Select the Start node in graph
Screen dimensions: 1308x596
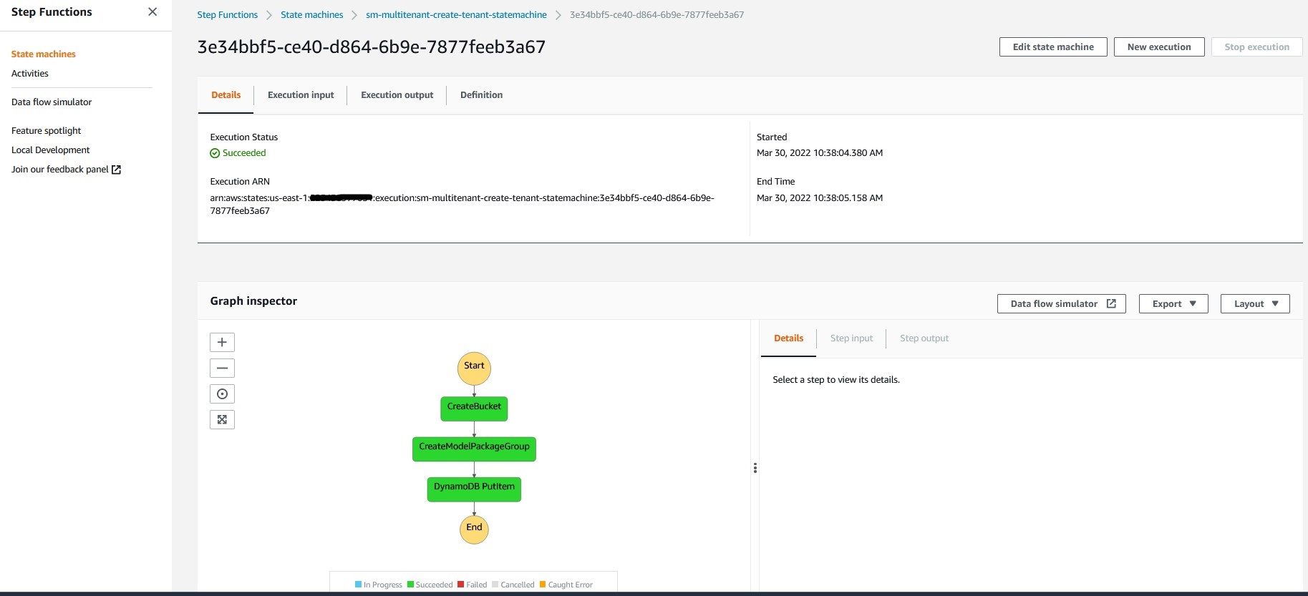(x=474, y=368)
